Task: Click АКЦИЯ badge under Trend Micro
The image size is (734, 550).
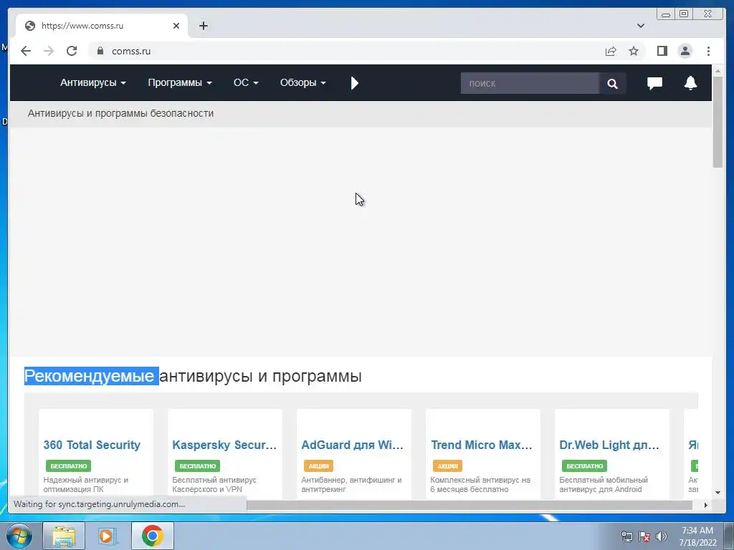Action: [x=447, y=465]
